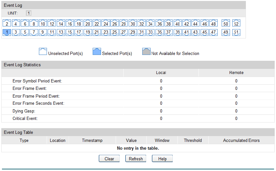Select port 40 icon
The width and height of the screenshot is (276, 171).
pyautogui.click(x=177, y=23)
